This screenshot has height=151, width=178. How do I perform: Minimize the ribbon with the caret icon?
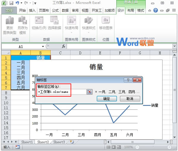(150, 11)
